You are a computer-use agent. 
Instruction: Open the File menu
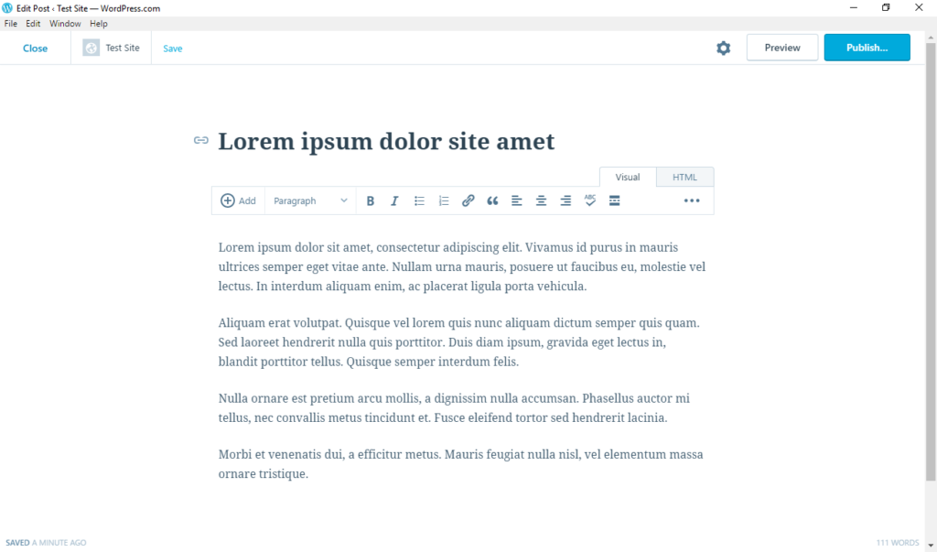click(x=11, y=23)
